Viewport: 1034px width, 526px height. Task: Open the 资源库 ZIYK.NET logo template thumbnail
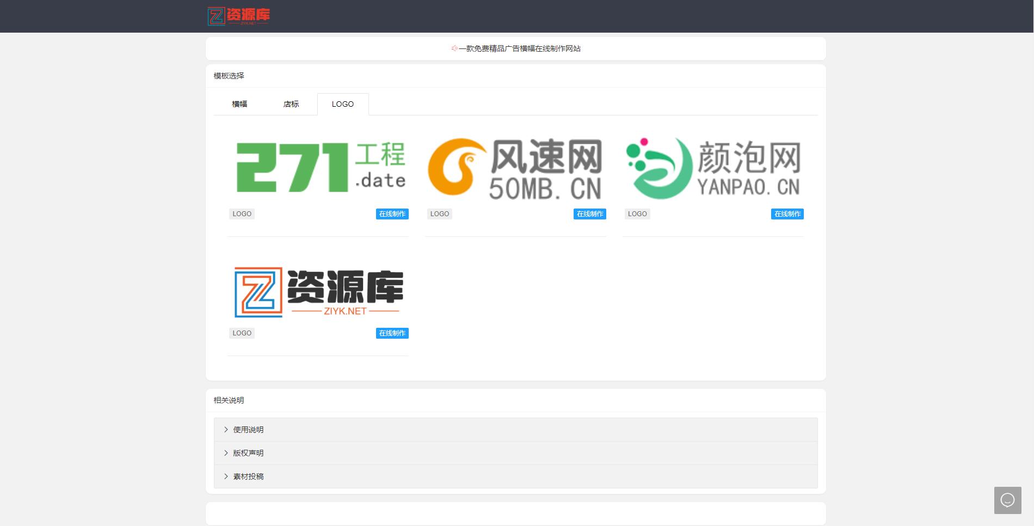pos(318,292)
